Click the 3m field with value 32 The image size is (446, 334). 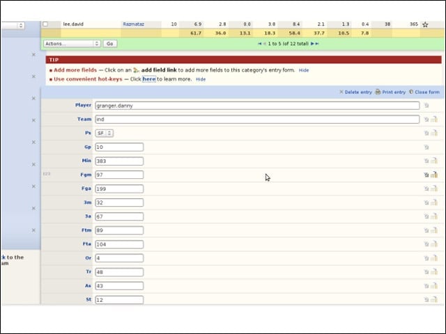click(119, 202)
